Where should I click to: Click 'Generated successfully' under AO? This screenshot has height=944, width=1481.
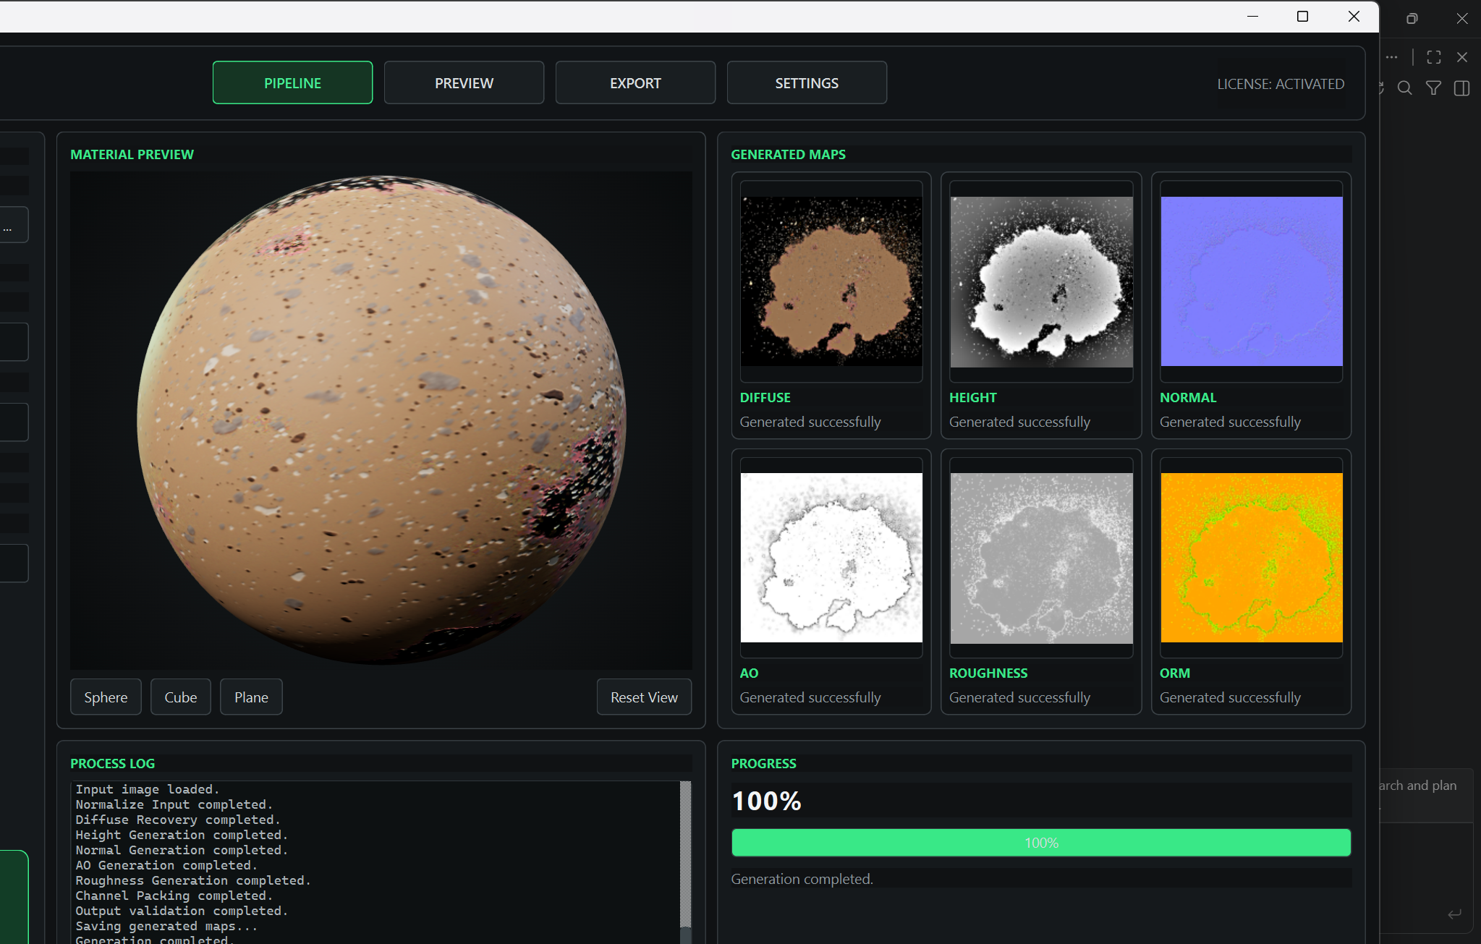[x=810, y=697]
